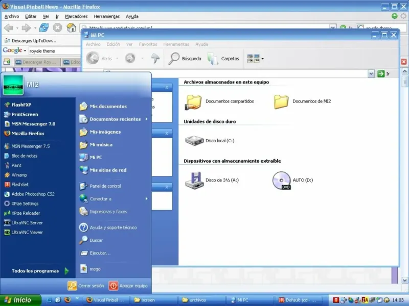Open MSN Messenger 7.0
The width and height of the screenshot is (409, 306).
click(30, 124)
